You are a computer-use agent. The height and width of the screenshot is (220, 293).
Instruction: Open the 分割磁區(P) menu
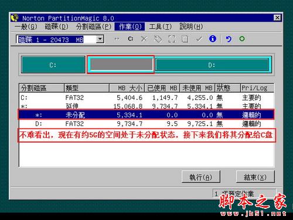tap(94, 26)
